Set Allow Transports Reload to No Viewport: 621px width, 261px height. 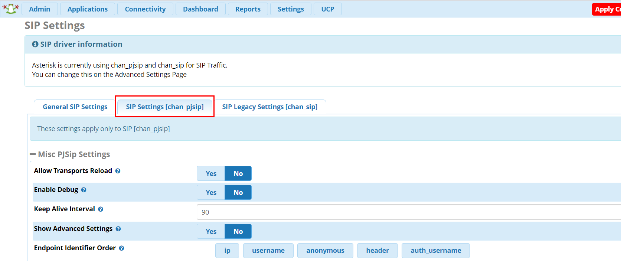click(238, 173)
